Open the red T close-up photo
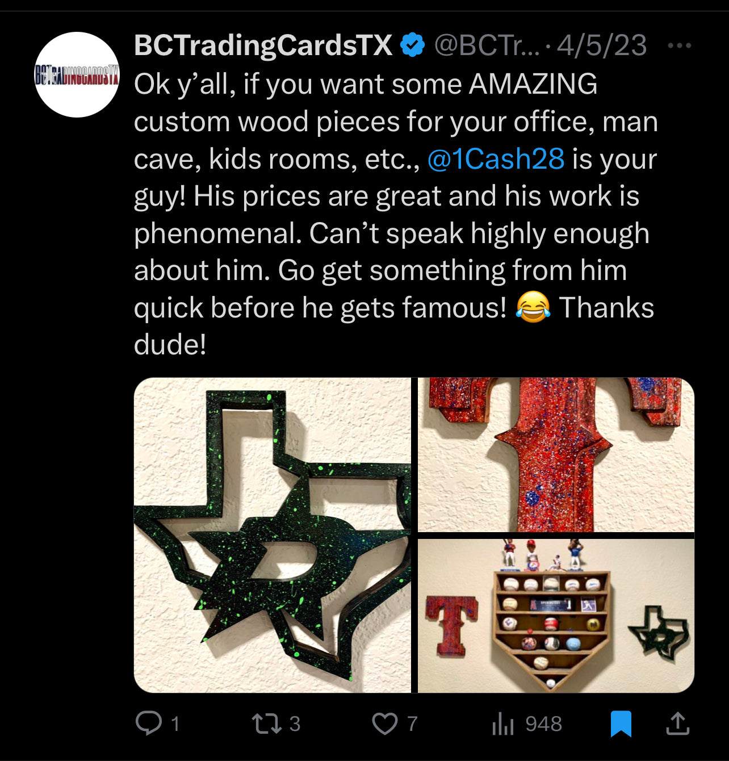This screenshot has height=761, width=729. [556, 454]
